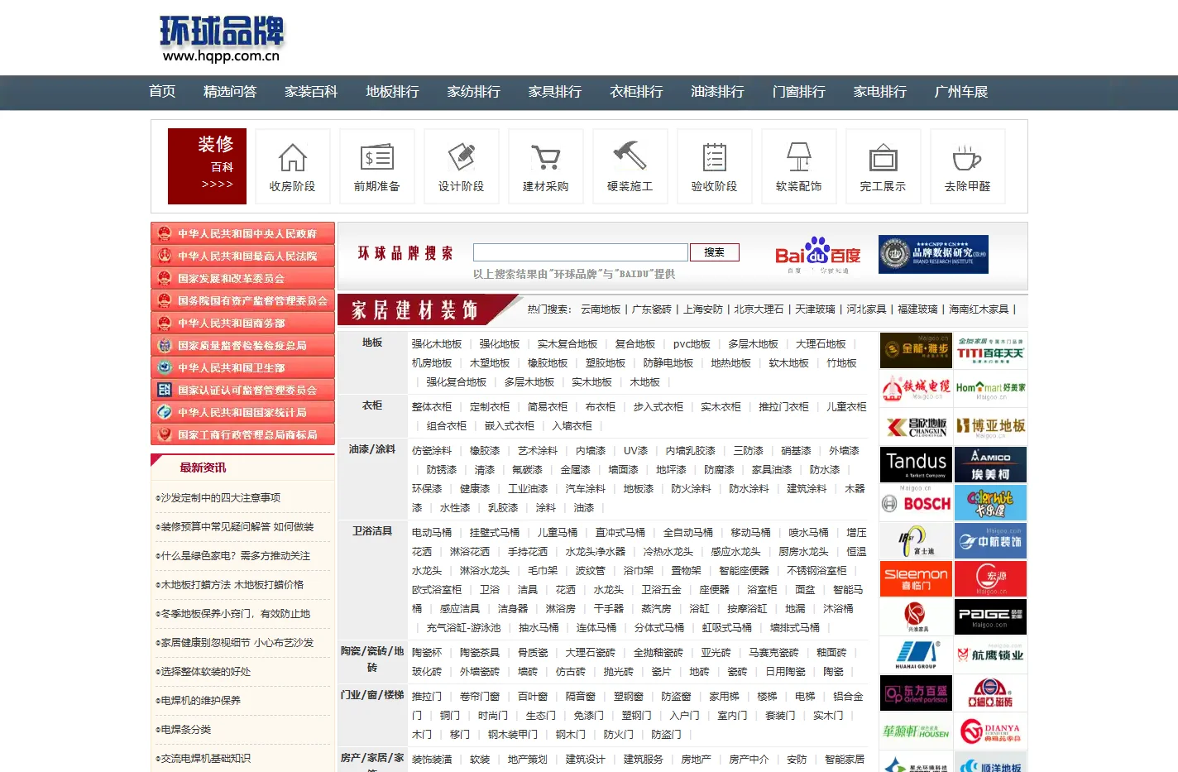Open the 华源轩 Housen brand logo
This screenshot has height=772, width=1178.
916,731
